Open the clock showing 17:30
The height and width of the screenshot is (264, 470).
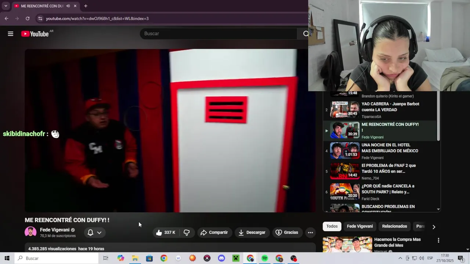coord(445,258)
